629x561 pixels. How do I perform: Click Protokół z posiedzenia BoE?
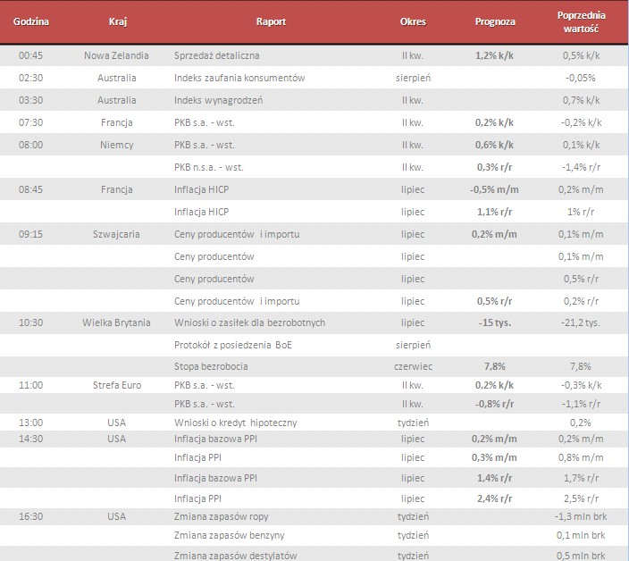tap(232, 345)
